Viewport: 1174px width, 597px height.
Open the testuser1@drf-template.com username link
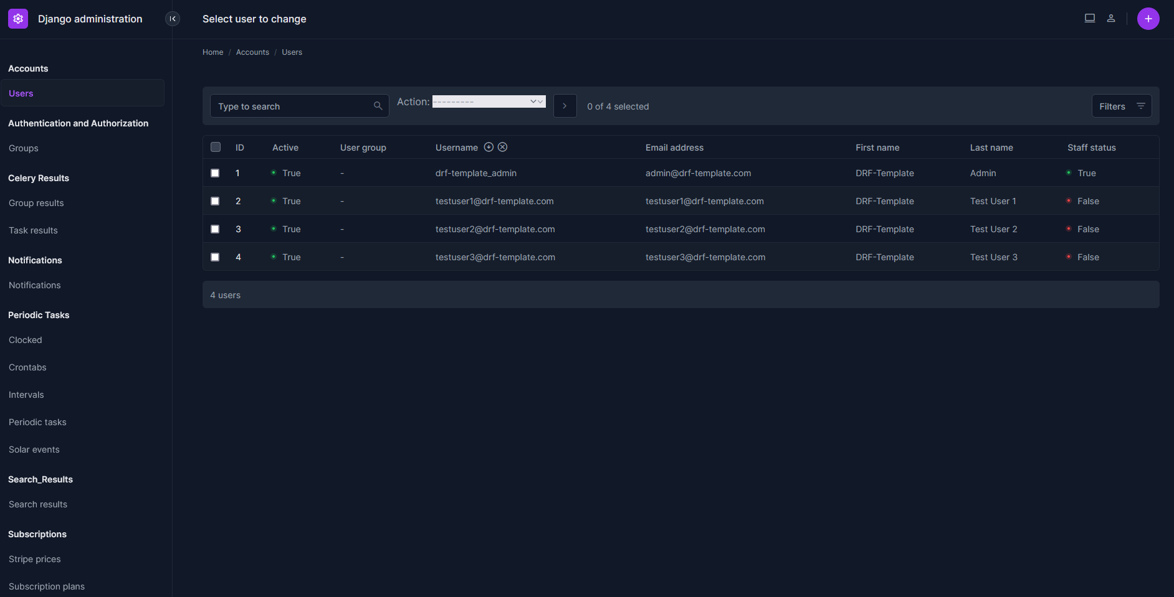pyautogui.click(x=494, y=201)
